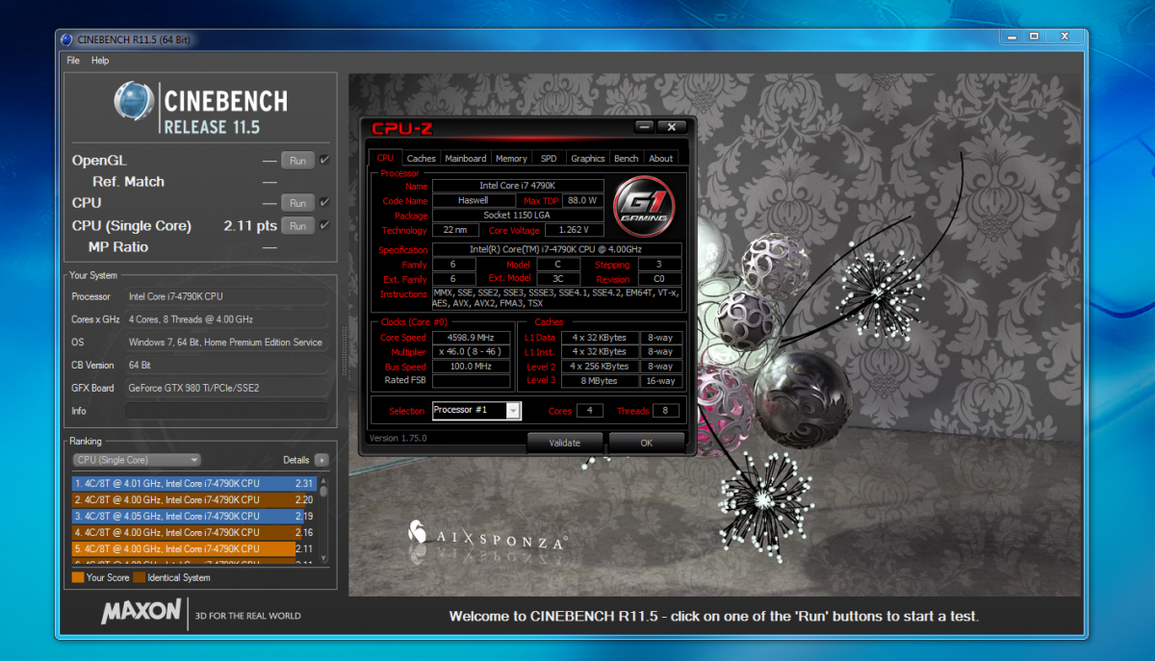Open the CPU (Single Core) ranking dropdown
This screenshot has width=1155, height=661.
[x=137, y=460]
